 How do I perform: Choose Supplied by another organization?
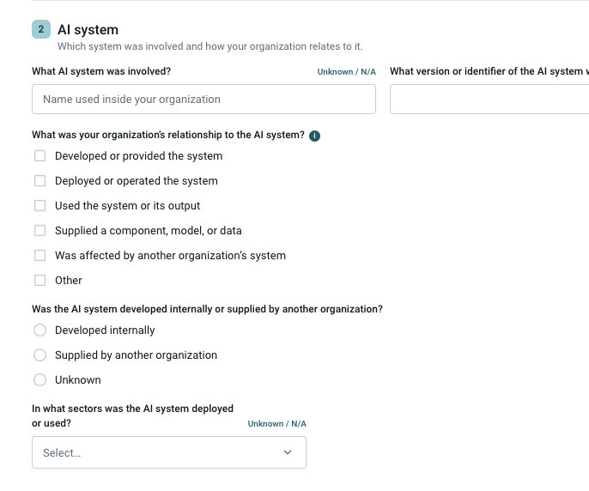pyautogui.click(x=39, y=355)
